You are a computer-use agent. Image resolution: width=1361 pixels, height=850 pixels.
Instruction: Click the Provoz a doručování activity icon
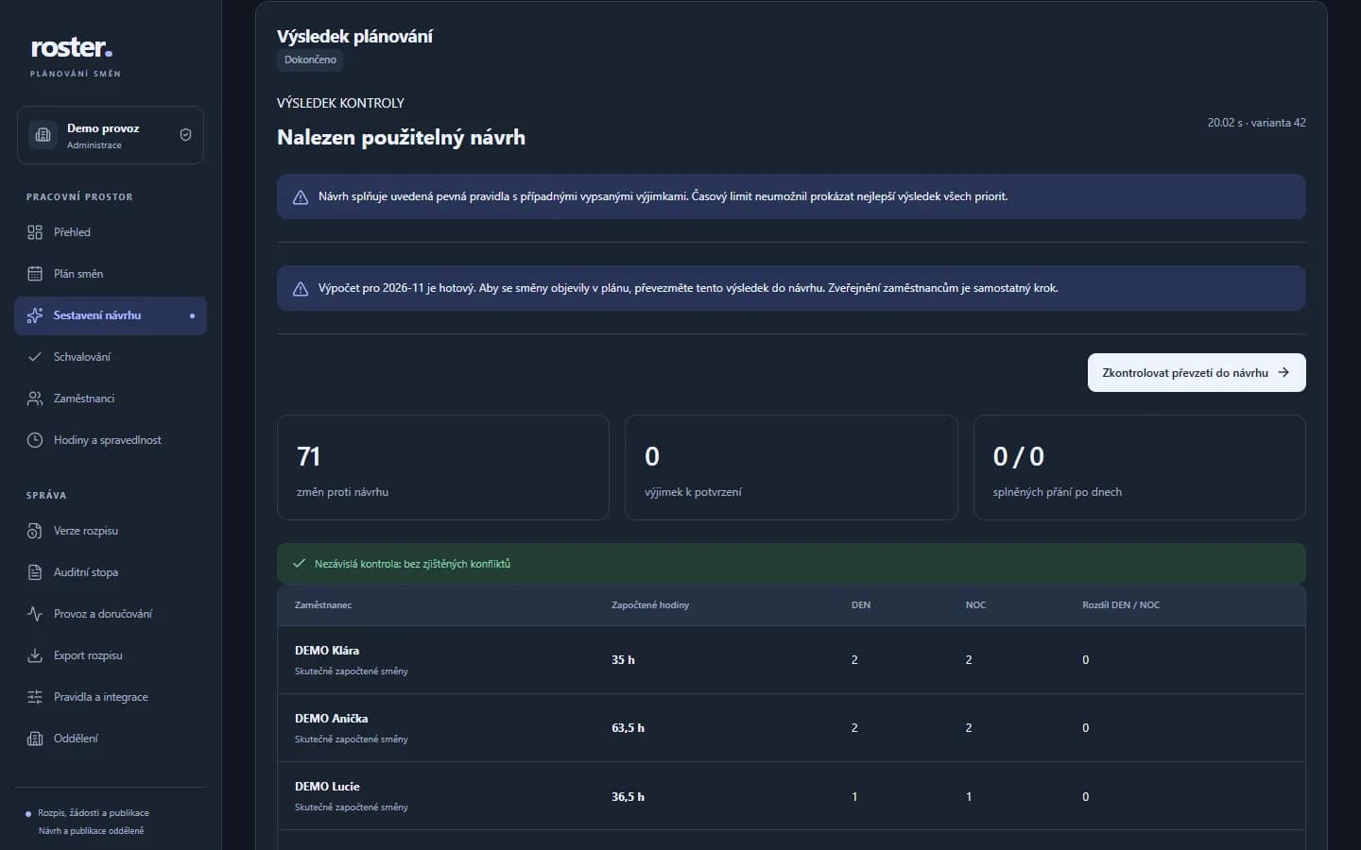[x=35, y=614]
